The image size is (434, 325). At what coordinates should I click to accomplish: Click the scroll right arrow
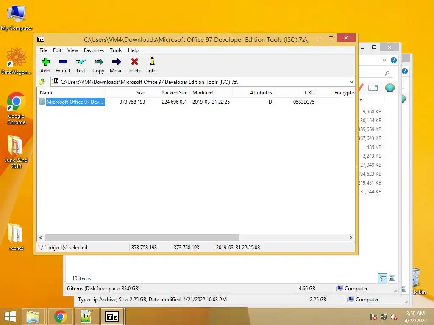(x=351, y=237)
